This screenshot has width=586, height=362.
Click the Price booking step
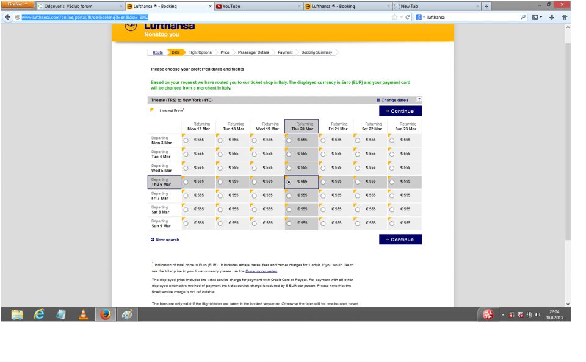click(x=225, y=52)
